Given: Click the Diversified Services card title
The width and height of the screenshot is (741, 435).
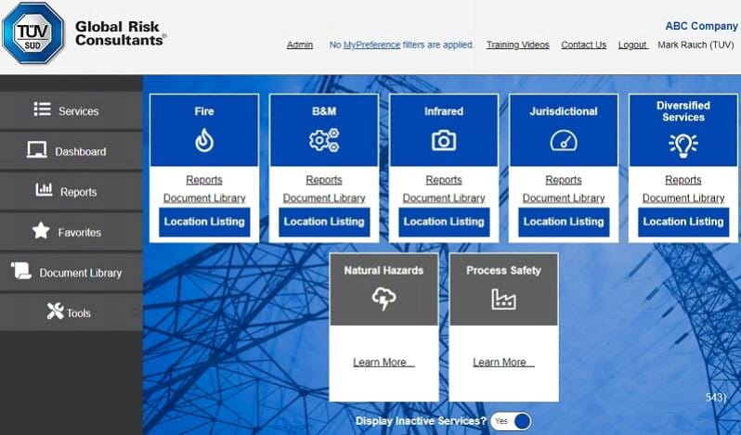Looking at the screenshot, I should (x=683, y=111).
